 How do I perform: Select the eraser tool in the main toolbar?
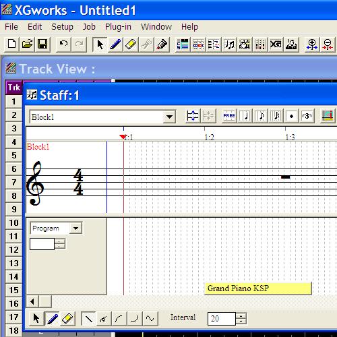click(131, 44)
